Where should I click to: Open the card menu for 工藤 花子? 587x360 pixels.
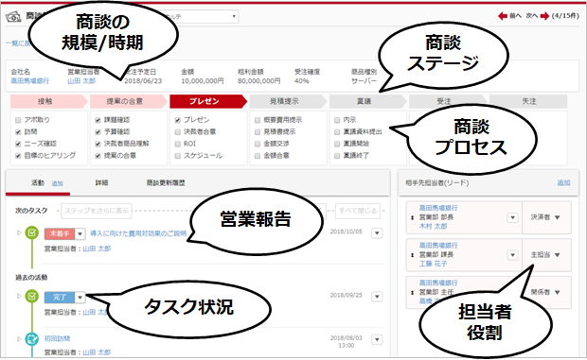(512, 255)
